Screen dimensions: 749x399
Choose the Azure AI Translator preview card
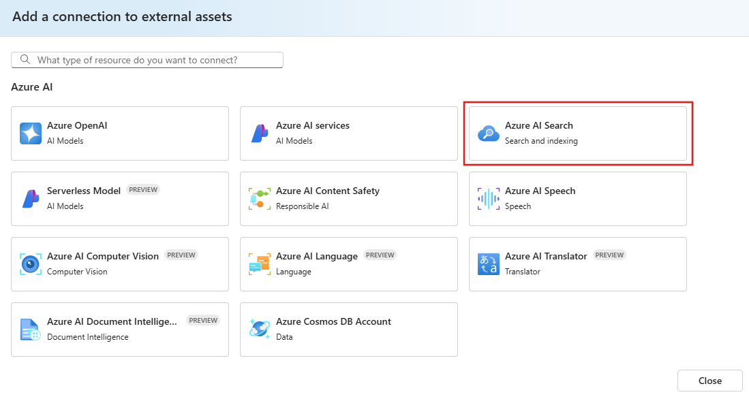[x=578, y=264]
